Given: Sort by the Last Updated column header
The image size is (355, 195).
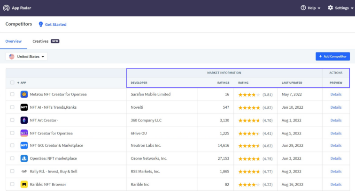Looking at the screenshot, I should coord(292,82).
